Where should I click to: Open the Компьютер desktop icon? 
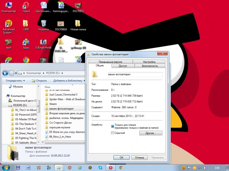pos(9,7)
